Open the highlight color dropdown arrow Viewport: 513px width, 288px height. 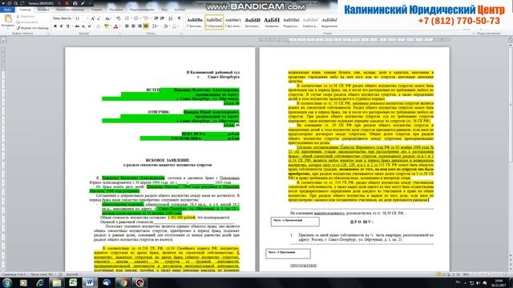pos(110,26)
